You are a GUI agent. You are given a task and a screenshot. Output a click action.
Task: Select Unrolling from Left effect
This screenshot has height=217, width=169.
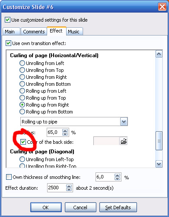22,63
